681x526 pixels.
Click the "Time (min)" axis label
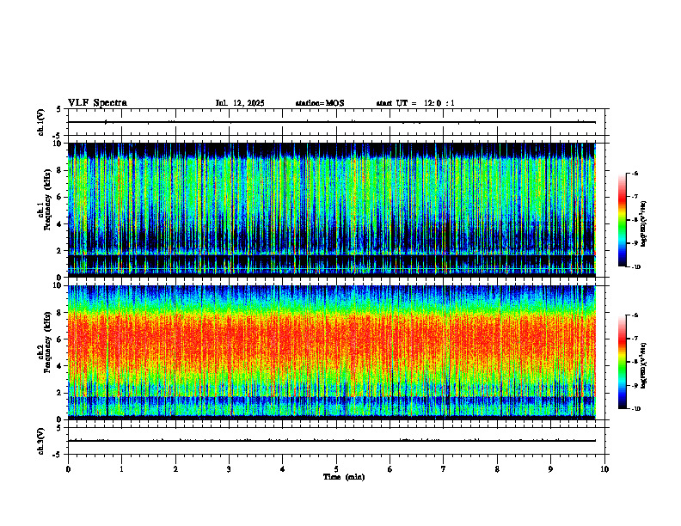(x=344, y=477)
